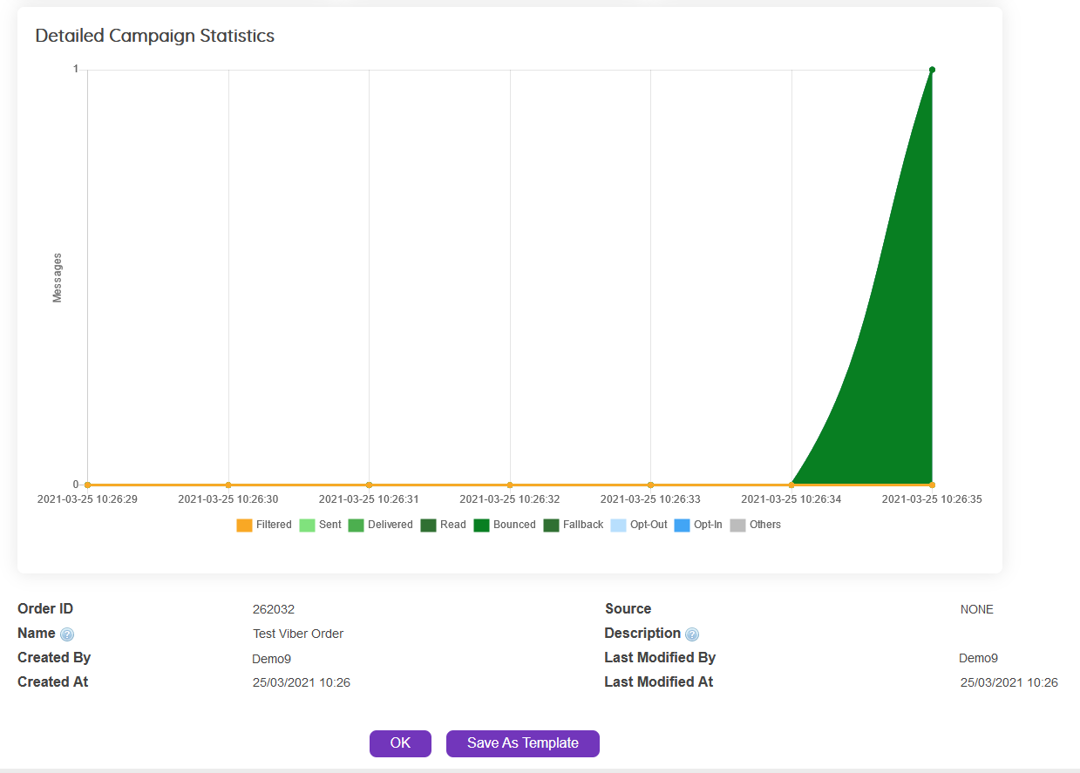Viewport: 1080px width, 773px height.
Task: Click the help icon beside Description
Action: [692, 634]
